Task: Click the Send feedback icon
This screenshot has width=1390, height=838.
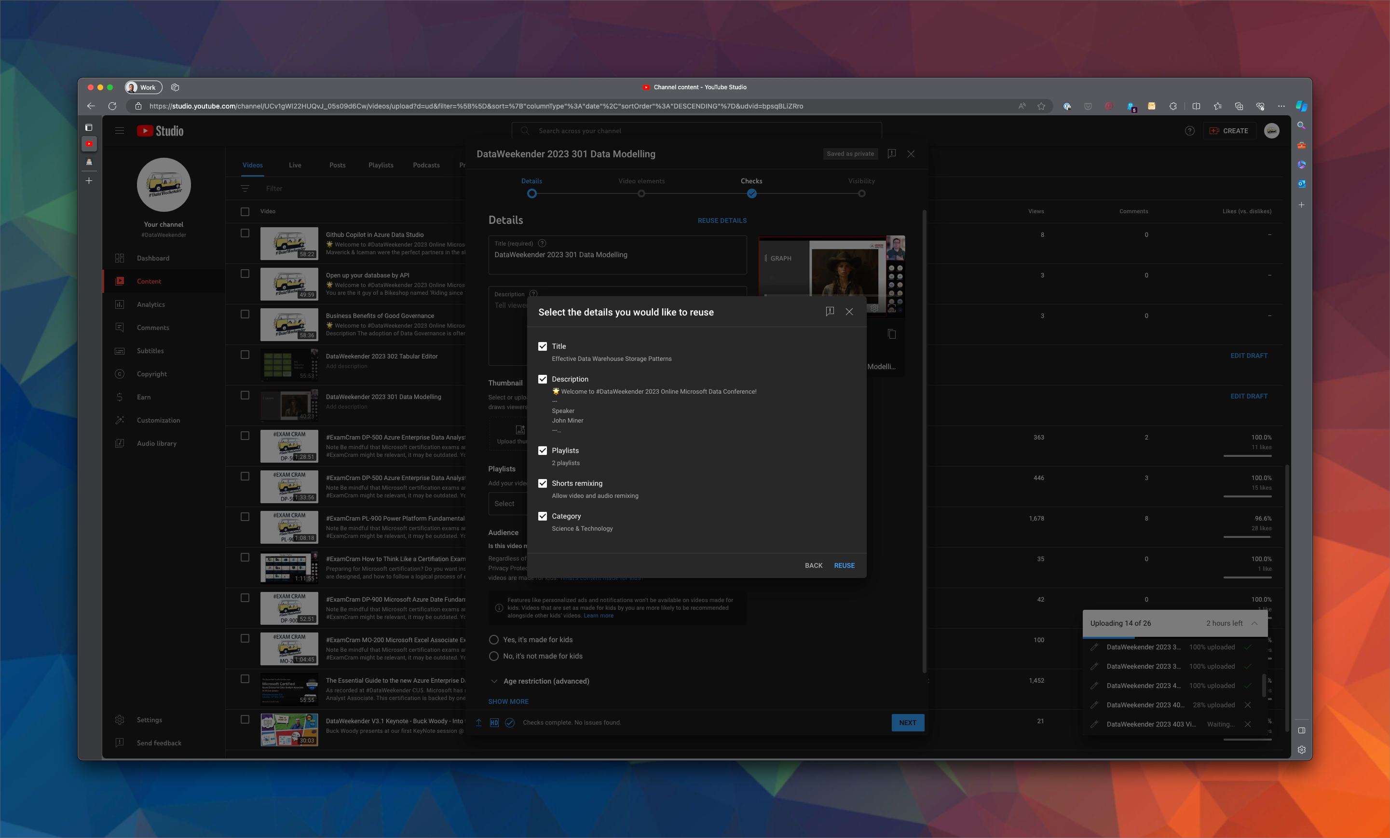Action: (120, 742)
